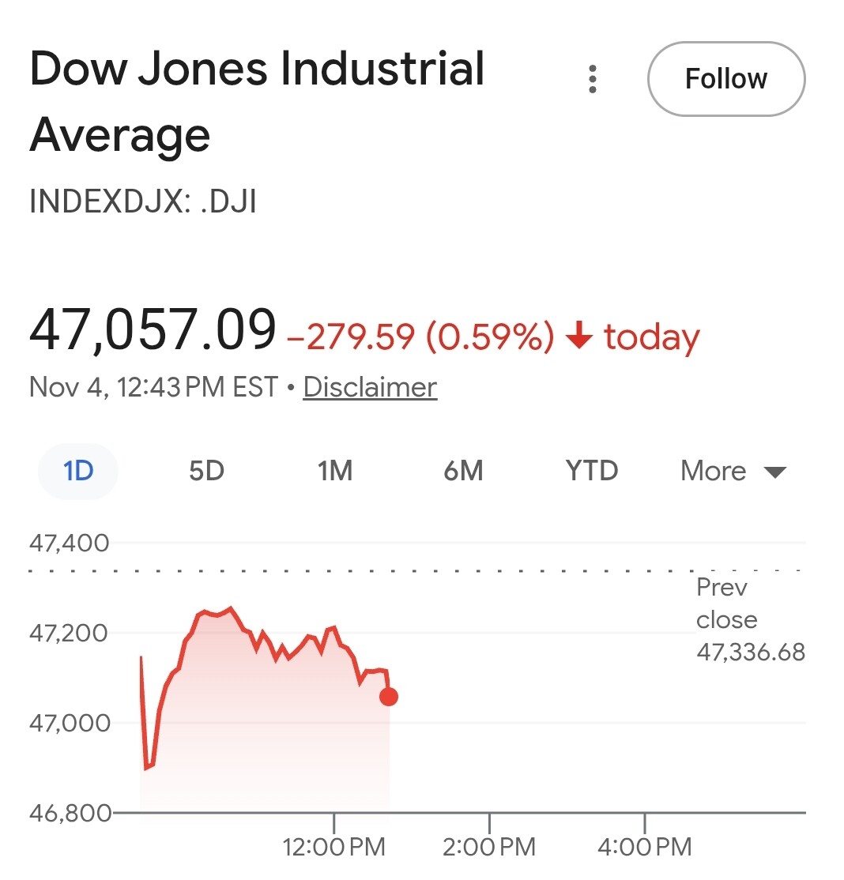This screenshot has width=844, height=880.
Task: View the YTD chart range
Action: (x=592, y=471)
